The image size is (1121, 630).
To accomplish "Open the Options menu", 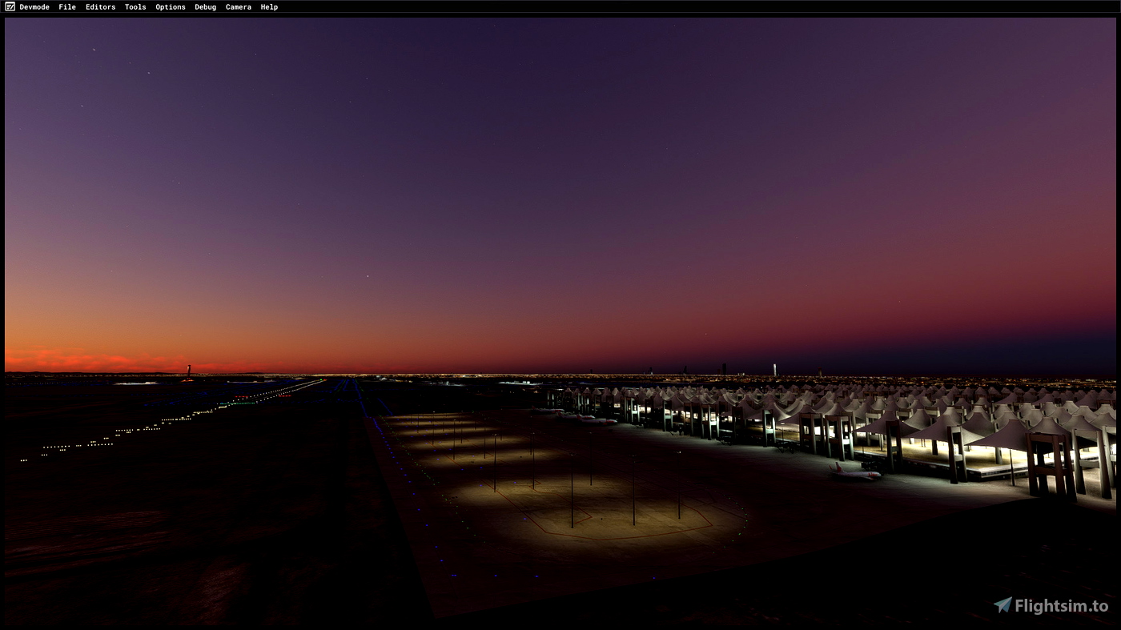I will 171,6.
